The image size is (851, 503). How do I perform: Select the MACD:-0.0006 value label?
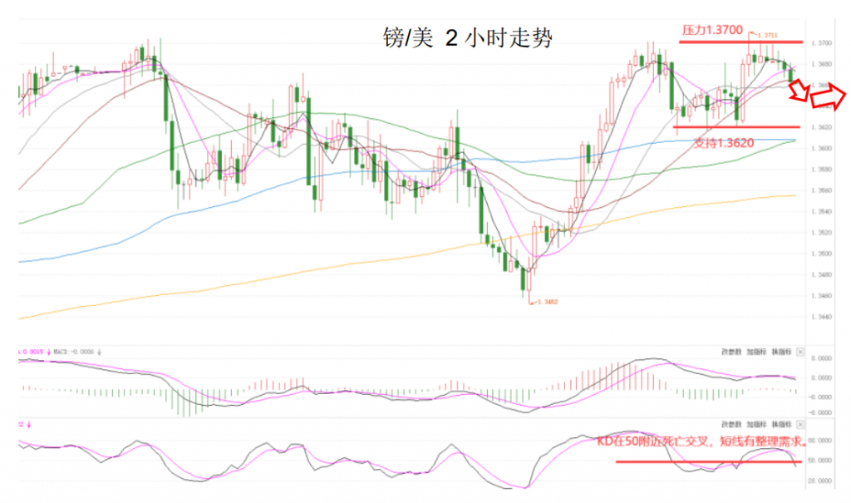[x=73, y=352]
